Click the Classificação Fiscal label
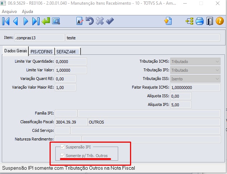Viewport: 227px width, 174px height. click(x=37, y=122)
